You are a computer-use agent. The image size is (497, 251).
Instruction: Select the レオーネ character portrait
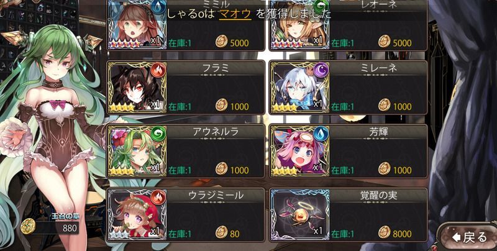click(x=299, y=24)
